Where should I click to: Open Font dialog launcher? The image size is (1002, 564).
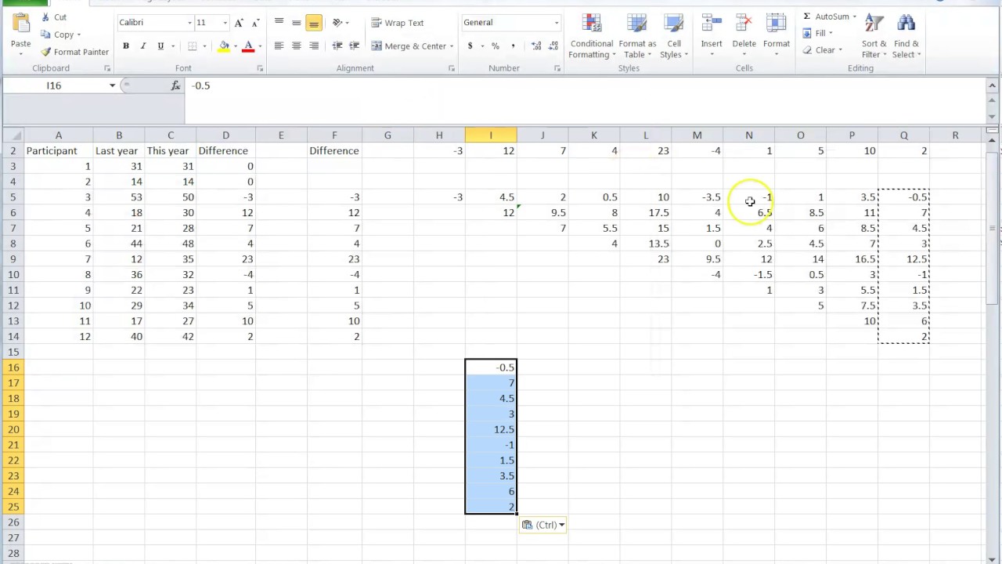(260, 69)
